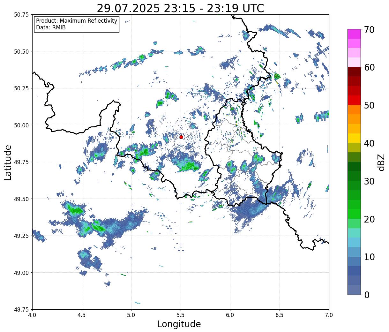This screenshot has width=389, height=332.
Task: Click the 30 tick on the colorbar
Action: point(369,181)
